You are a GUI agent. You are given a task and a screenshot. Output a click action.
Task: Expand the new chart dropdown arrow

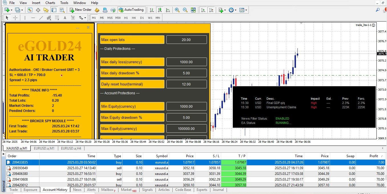click(x=11, y=10)
